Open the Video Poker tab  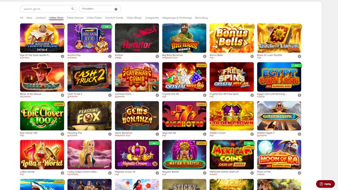tap(94, 18)
